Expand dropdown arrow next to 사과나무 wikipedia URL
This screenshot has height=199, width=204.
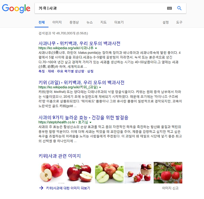coord(96,48)
